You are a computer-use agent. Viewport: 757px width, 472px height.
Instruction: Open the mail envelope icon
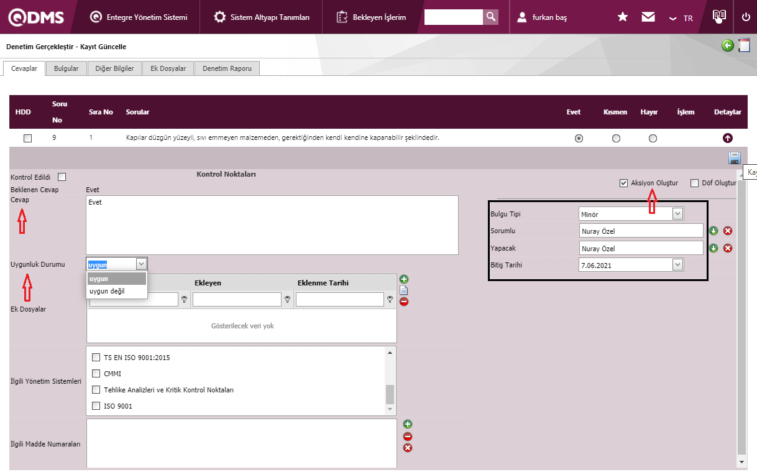648,17
